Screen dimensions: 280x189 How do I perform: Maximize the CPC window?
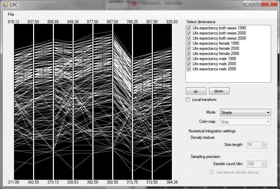(256, 3)
